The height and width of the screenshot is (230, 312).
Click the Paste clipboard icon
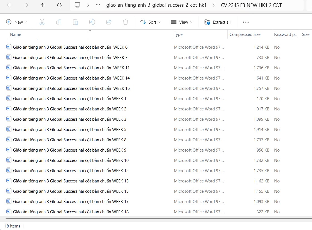click(75, 22)
